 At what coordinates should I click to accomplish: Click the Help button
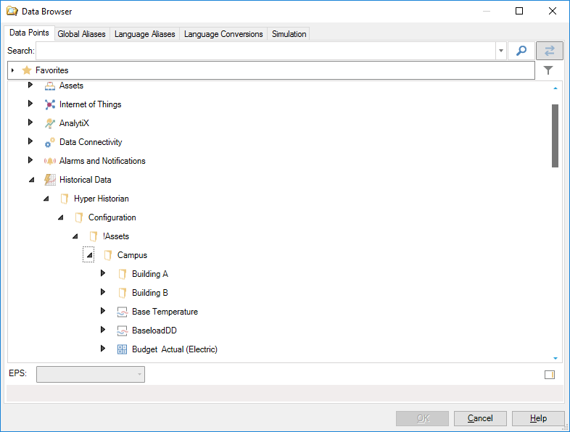click(x=538, y=418)
